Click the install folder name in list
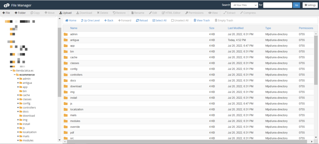The height and width of the screenshot is (144, 319). coord(74,98)
